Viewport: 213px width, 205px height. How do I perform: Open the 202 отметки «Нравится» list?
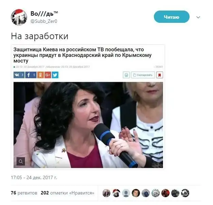pos(68,193)
